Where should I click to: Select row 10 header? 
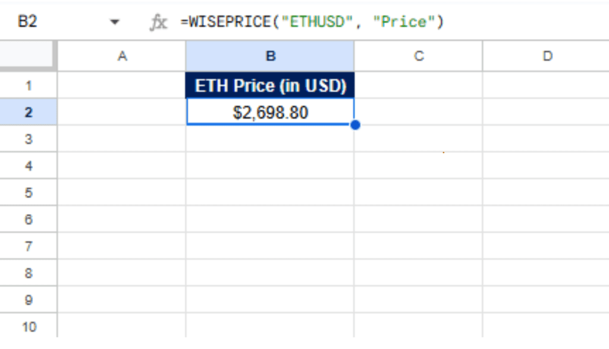click(x=29, y=327)
